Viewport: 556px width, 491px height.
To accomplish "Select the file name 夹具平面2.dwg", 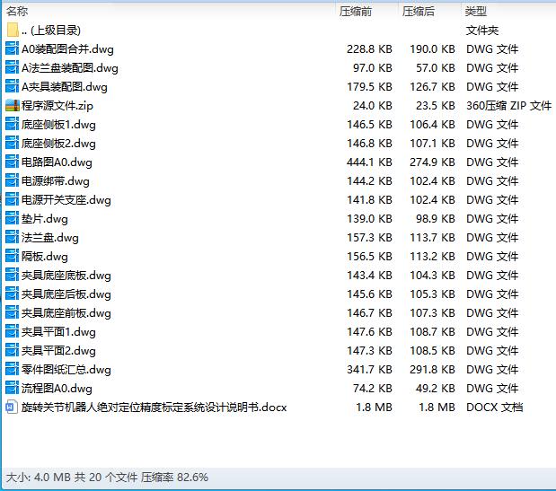I will (58, 350).
